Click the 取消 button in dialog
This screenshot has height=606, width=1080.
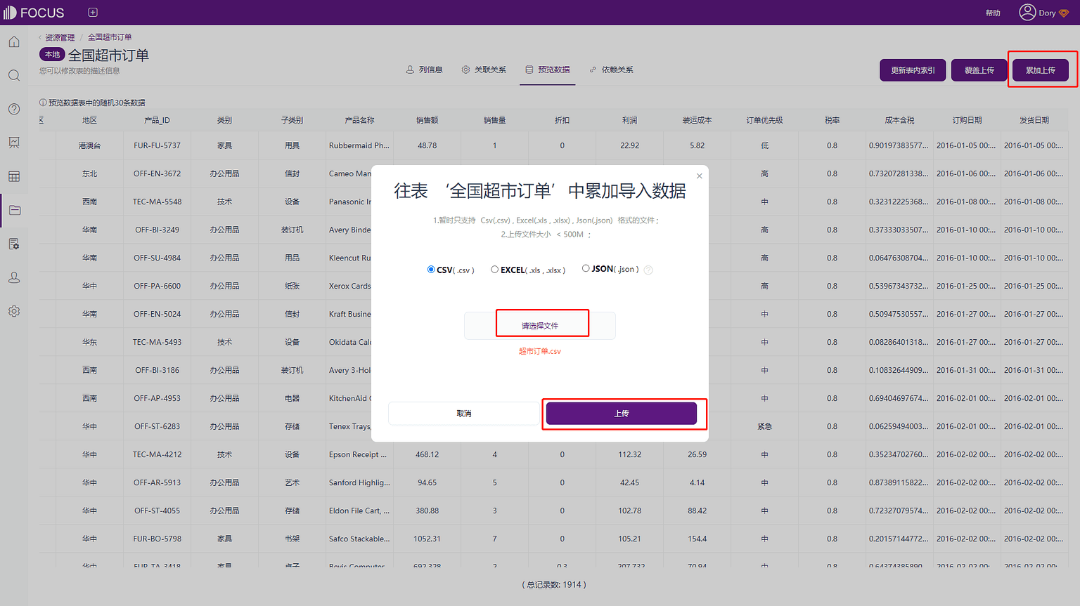click(x=464, y=414)
